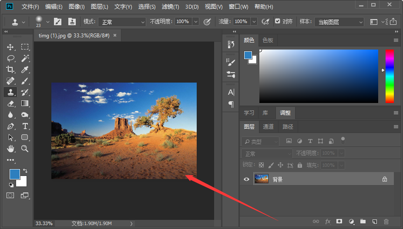Open the Color panel options menu
The image size is (403, 229).
tap(396, 40)
